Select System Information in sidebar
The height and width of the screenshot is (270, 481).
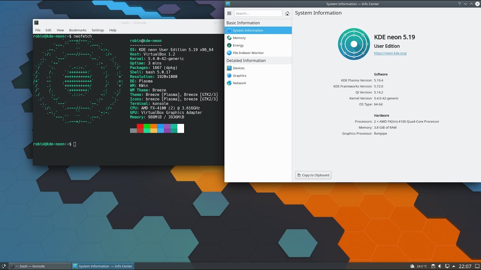258,30
